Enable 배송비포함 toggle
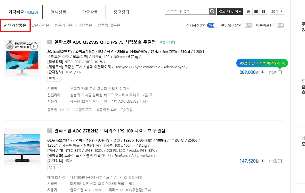The width and height of the screenshot is (305, 193). click(279, 25)
